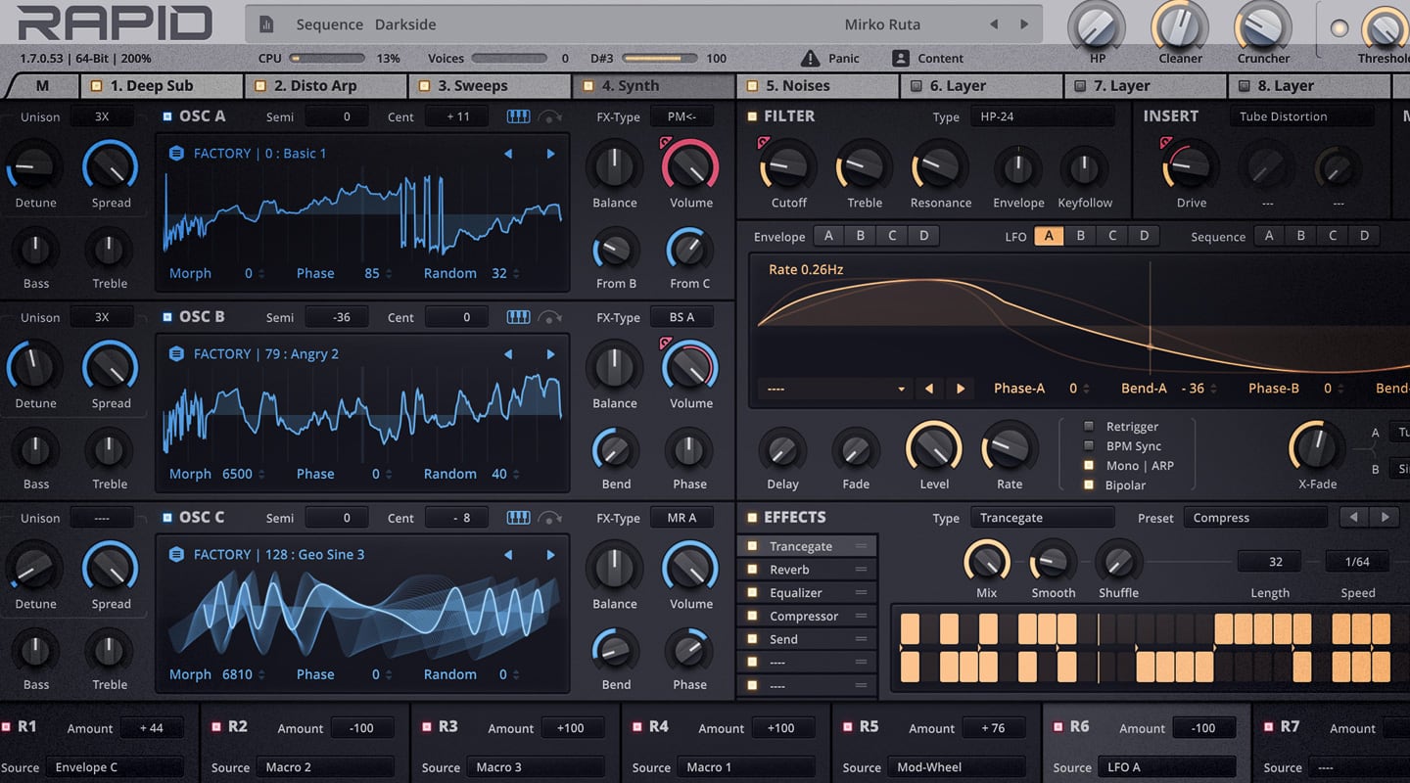This screenshot has height=783, width=1410.
Task: Adjust the X-Fade knob
Action: [1317, 448]
